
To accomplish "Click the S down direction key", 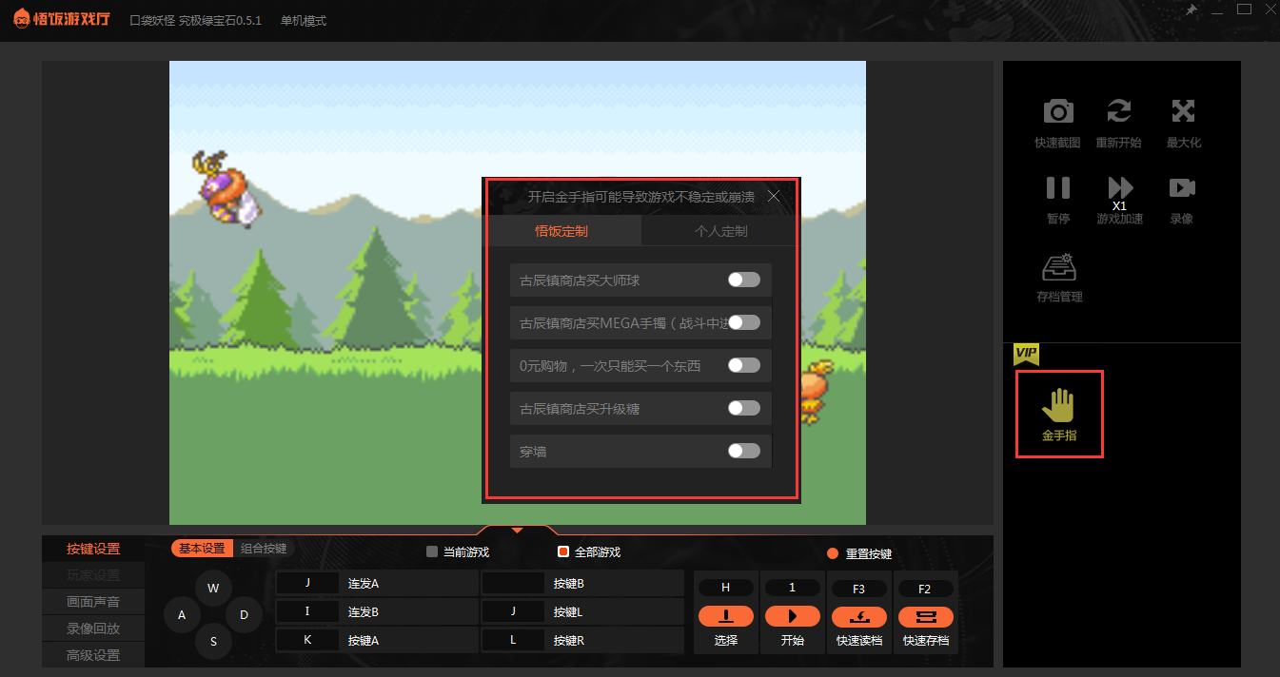I will (x=213, y=641).
